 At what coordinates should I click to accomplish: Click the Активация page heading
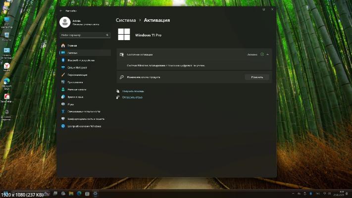point(157,20)
